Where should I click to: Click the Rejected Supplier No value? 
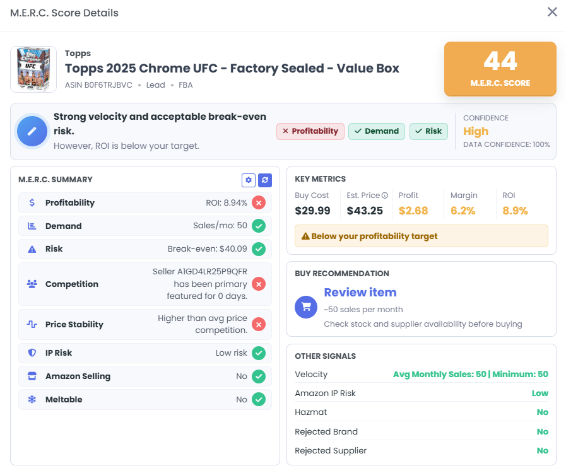543,451
